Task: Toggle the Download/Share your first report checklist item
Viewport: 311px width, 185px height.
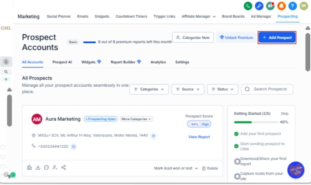Action: [x=237, y=161]
